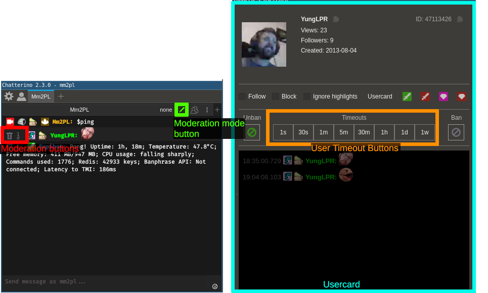The image size is (488, 293).
Task: Click the 'Views: 23' text in the usercard
Action: click(314, 30)
